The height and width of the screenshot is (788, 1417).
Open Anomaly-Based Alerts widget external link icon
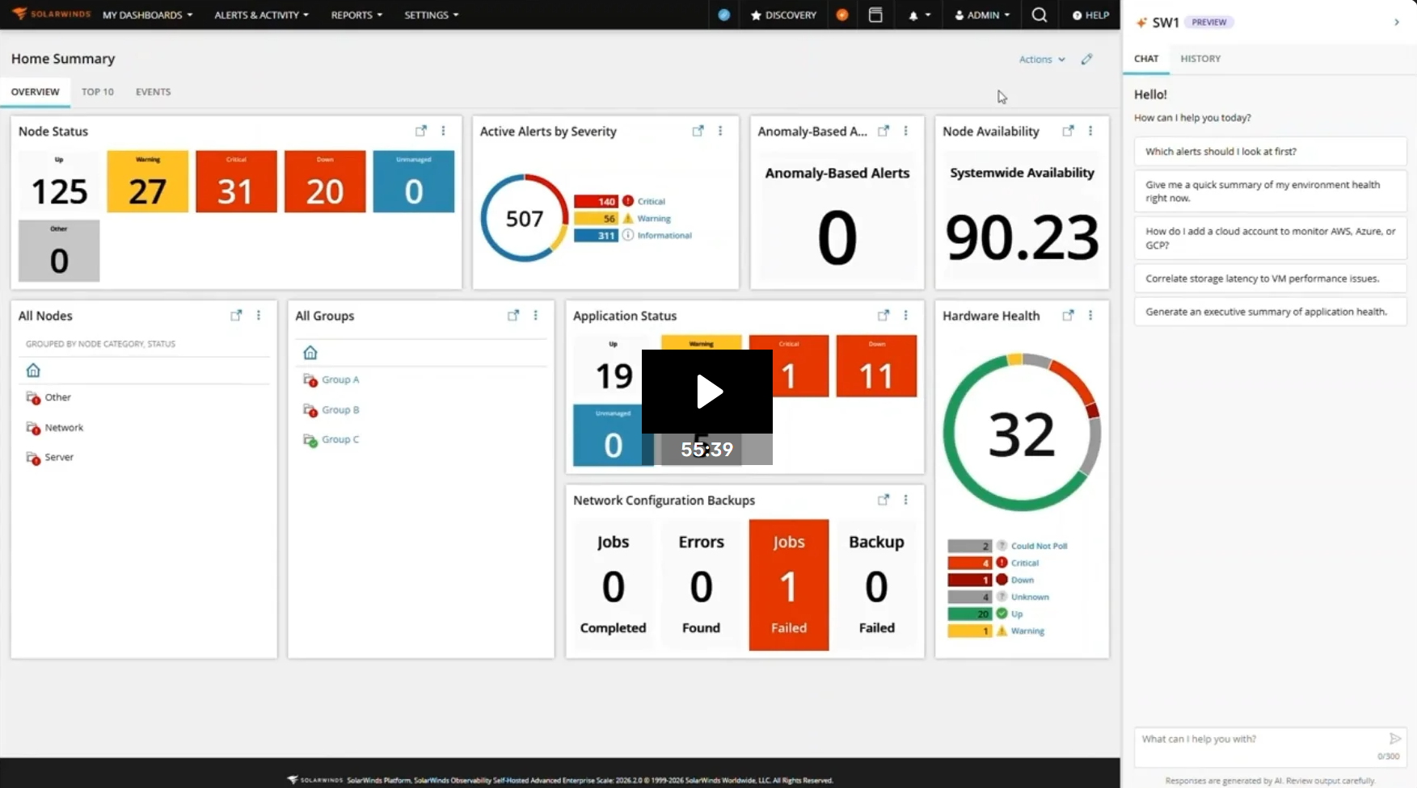tap(884, 131)
